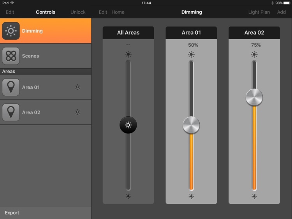Tap Edit next to Home
The image size is (292, 219).
[103, 12]
